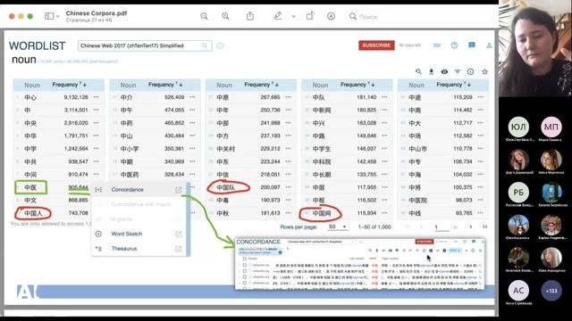This screenshot has height=321, width=572.
Task: Show the +133 more participants
Action: coord(551,291)
